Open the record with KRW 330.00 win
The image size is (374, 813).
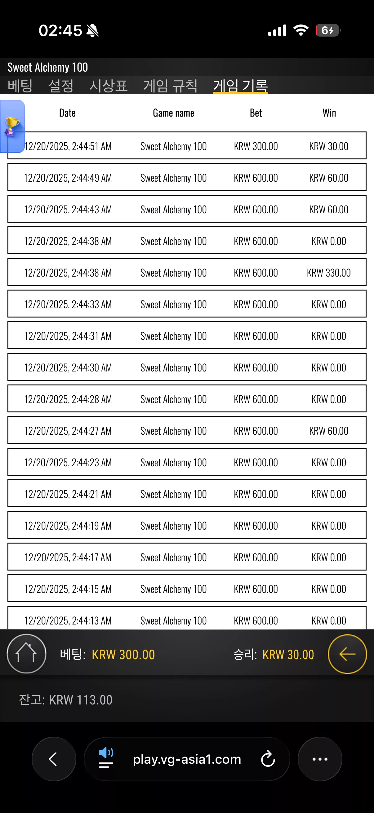coord(187,272)
